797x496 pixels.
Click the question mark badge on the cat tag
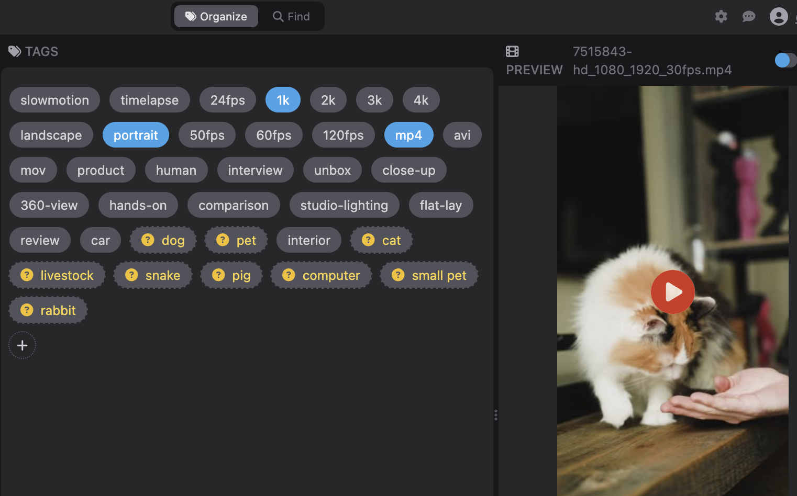tap(368, 240)
